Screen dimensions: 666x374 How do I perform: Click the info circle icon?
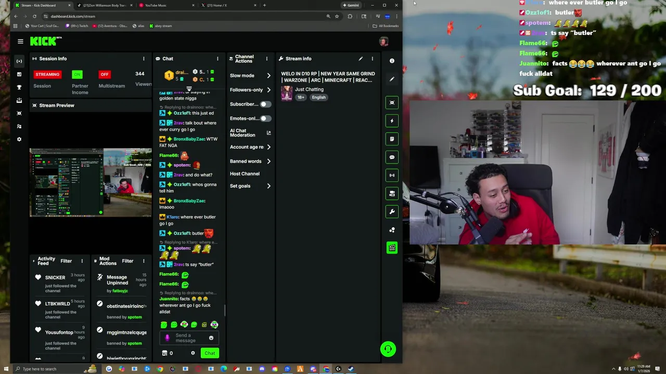(x=392, y=61)
